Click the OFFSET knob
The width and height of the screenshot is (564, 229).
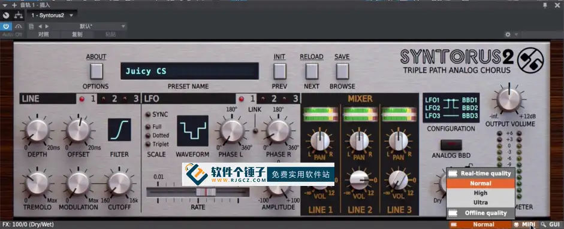coord(79,130)
